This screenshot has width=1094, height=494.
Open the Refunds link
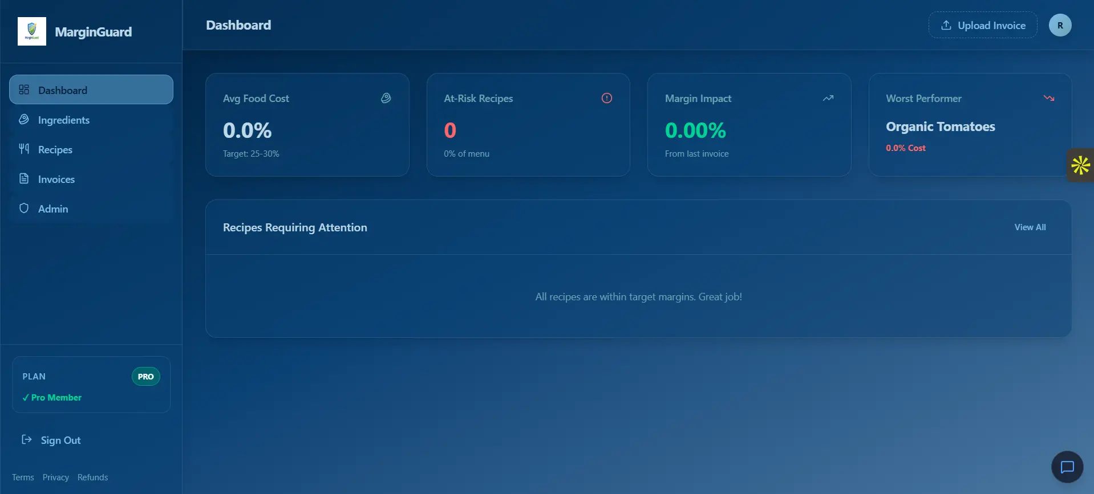[92, 477]
